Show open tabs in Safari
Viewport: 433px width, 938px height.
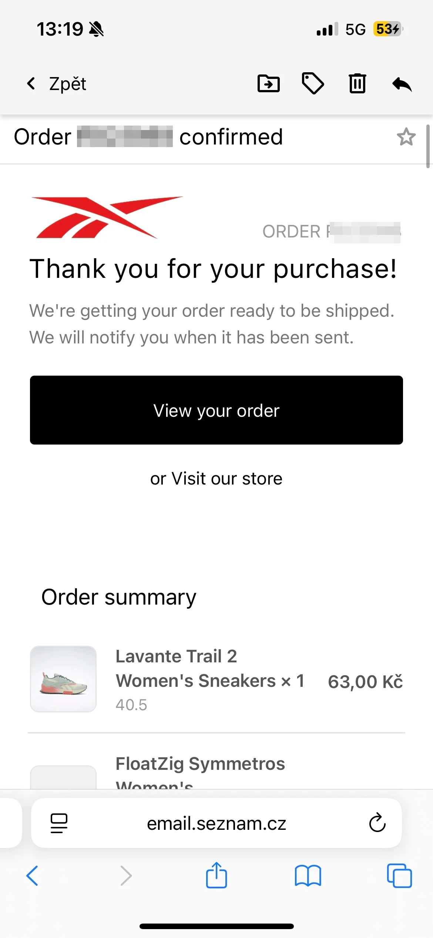coord(399,876)
